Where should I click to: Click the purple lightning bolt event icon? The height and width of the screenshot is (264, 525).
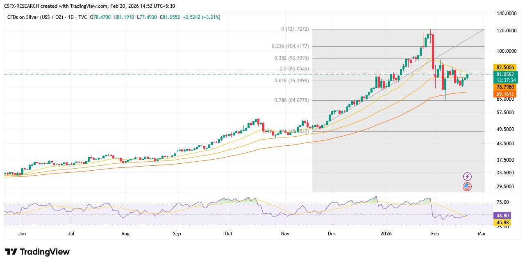(467, 176)
